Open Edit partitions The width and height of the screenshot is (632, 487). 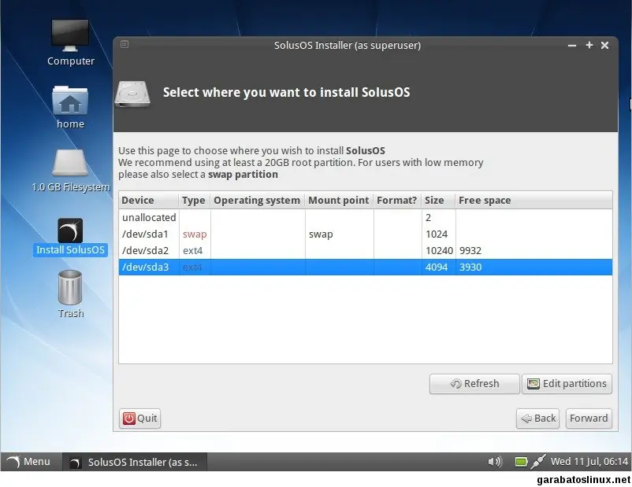point(567,384)
